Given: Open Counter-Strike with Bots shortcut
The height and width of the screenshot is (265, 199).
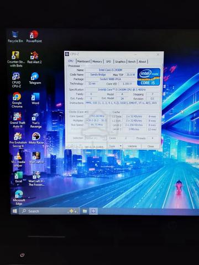Looking at the screenshot, I should [16, 59].
